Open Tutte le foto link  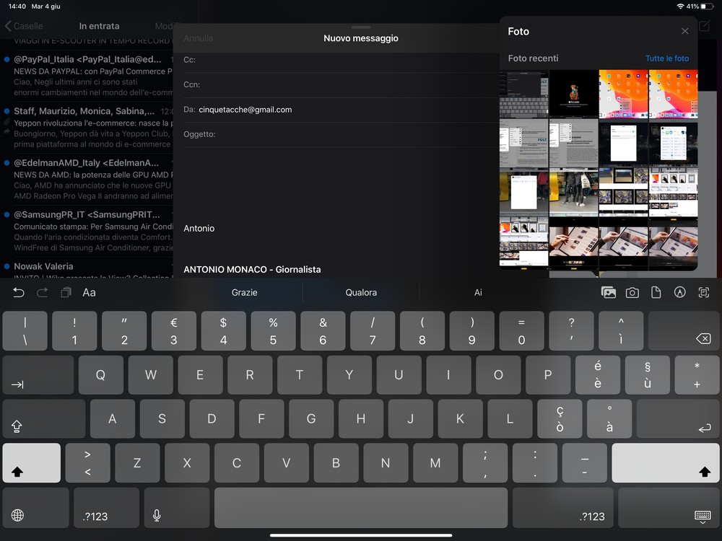pos(666,58)
